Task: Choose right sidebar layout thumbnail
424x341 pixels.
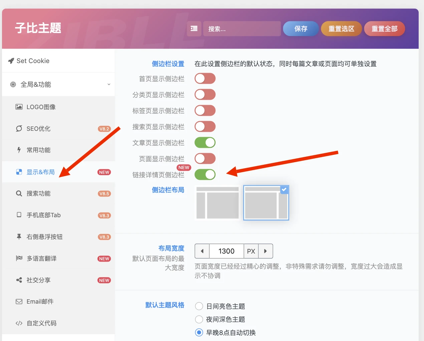Action: click(266, 203)
